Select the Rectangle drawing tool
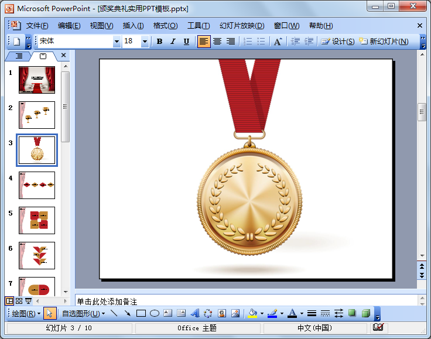This screenshot has height=339, width=431. tap(141, 313)
